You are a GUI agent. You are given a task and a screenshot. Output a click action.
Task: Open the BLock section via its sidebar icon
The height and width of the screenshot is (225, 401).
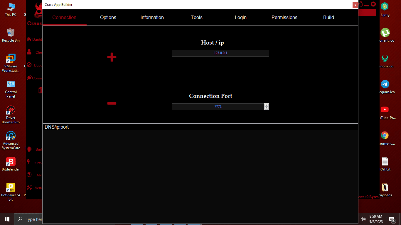pyautogui.click(x=29, y=65)
